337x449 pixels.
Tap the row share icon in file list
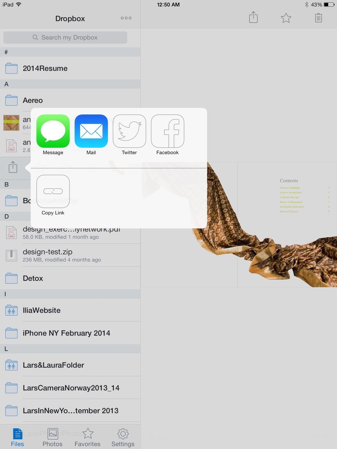(13, 167)
